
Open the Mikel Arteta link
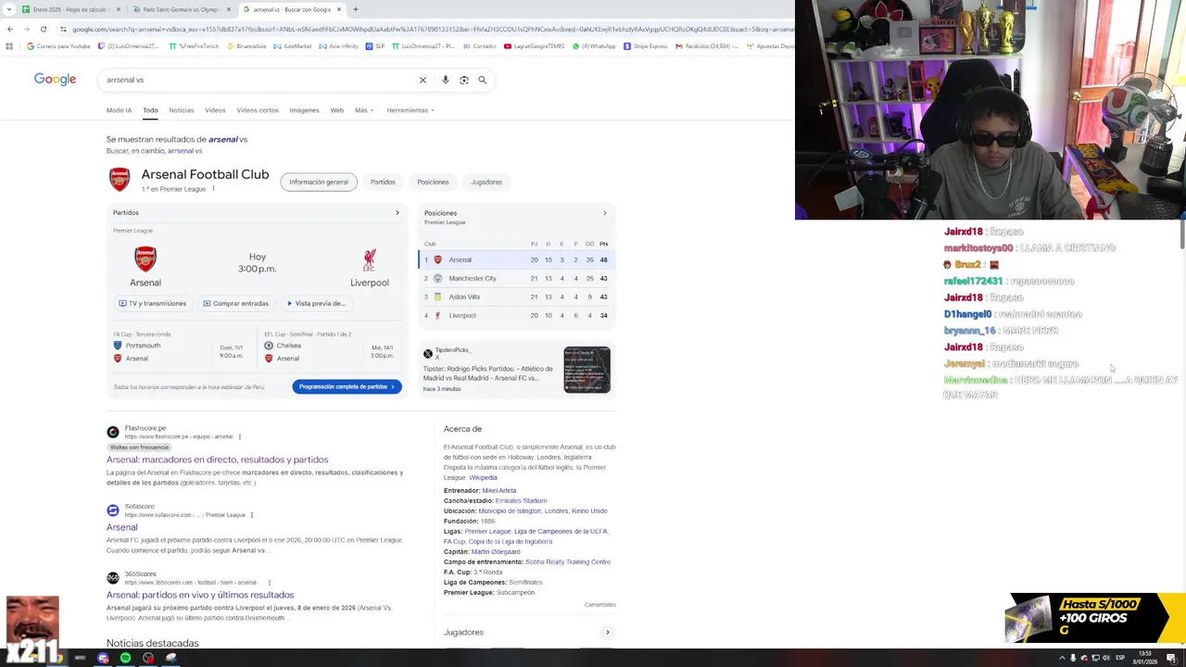point(499,490)
